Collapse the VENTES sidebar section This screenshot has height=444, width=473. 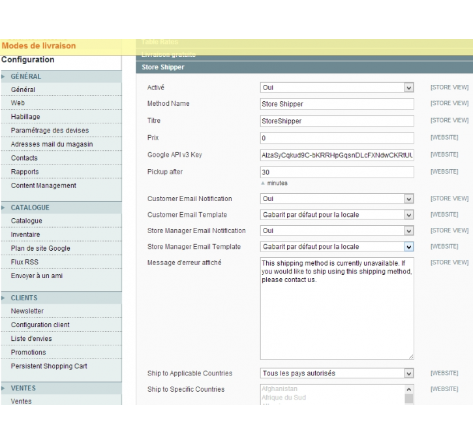click(x=61, y=388)
